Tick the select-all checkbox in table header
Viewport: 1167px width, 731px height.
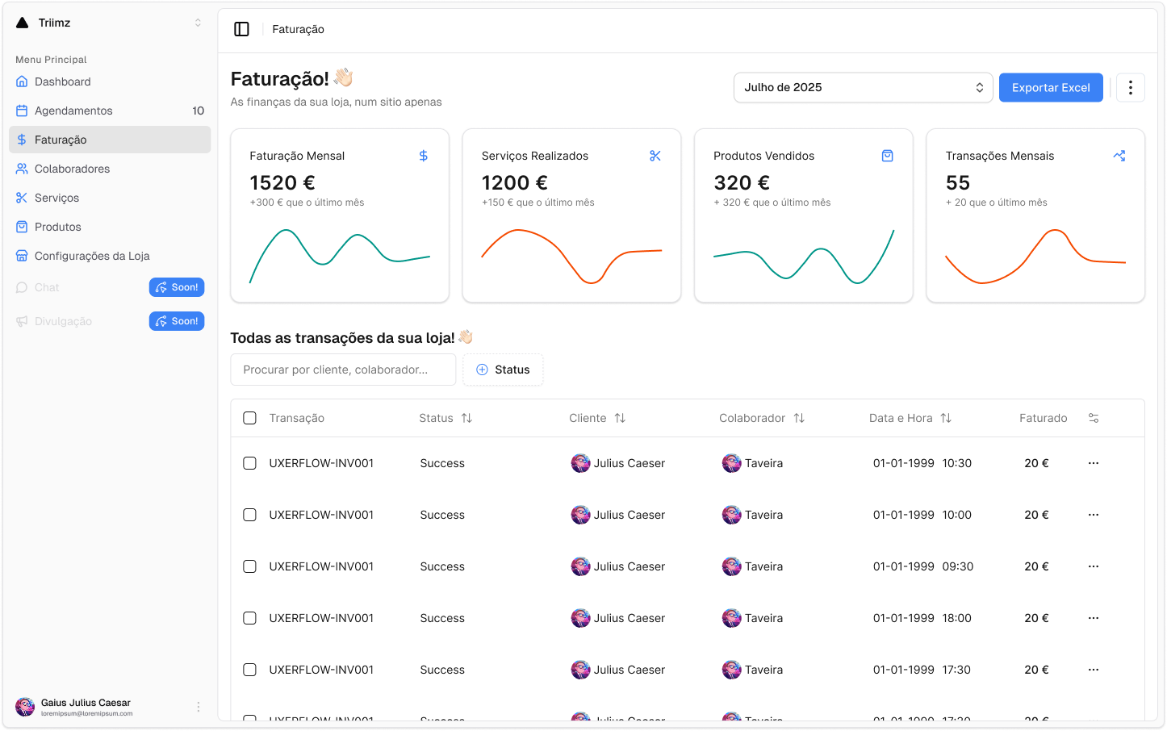point(250,418)
